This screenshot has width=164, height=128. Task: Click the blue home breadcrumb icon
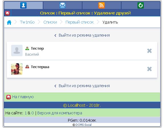(9, 22)
